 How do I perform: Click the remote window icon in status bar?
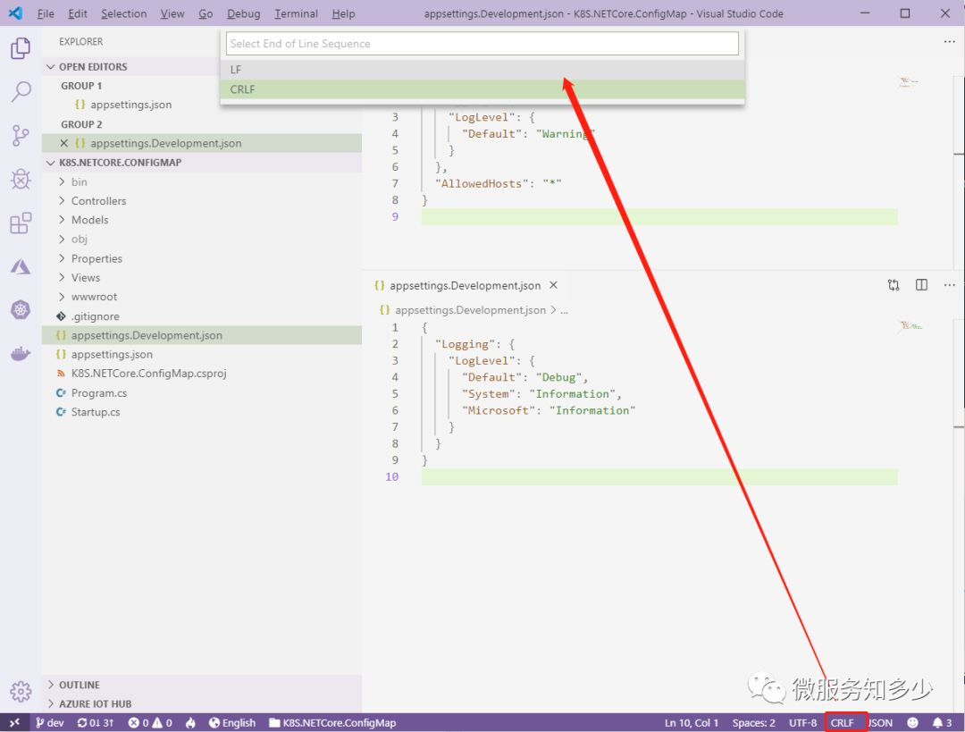click(15, 723)
